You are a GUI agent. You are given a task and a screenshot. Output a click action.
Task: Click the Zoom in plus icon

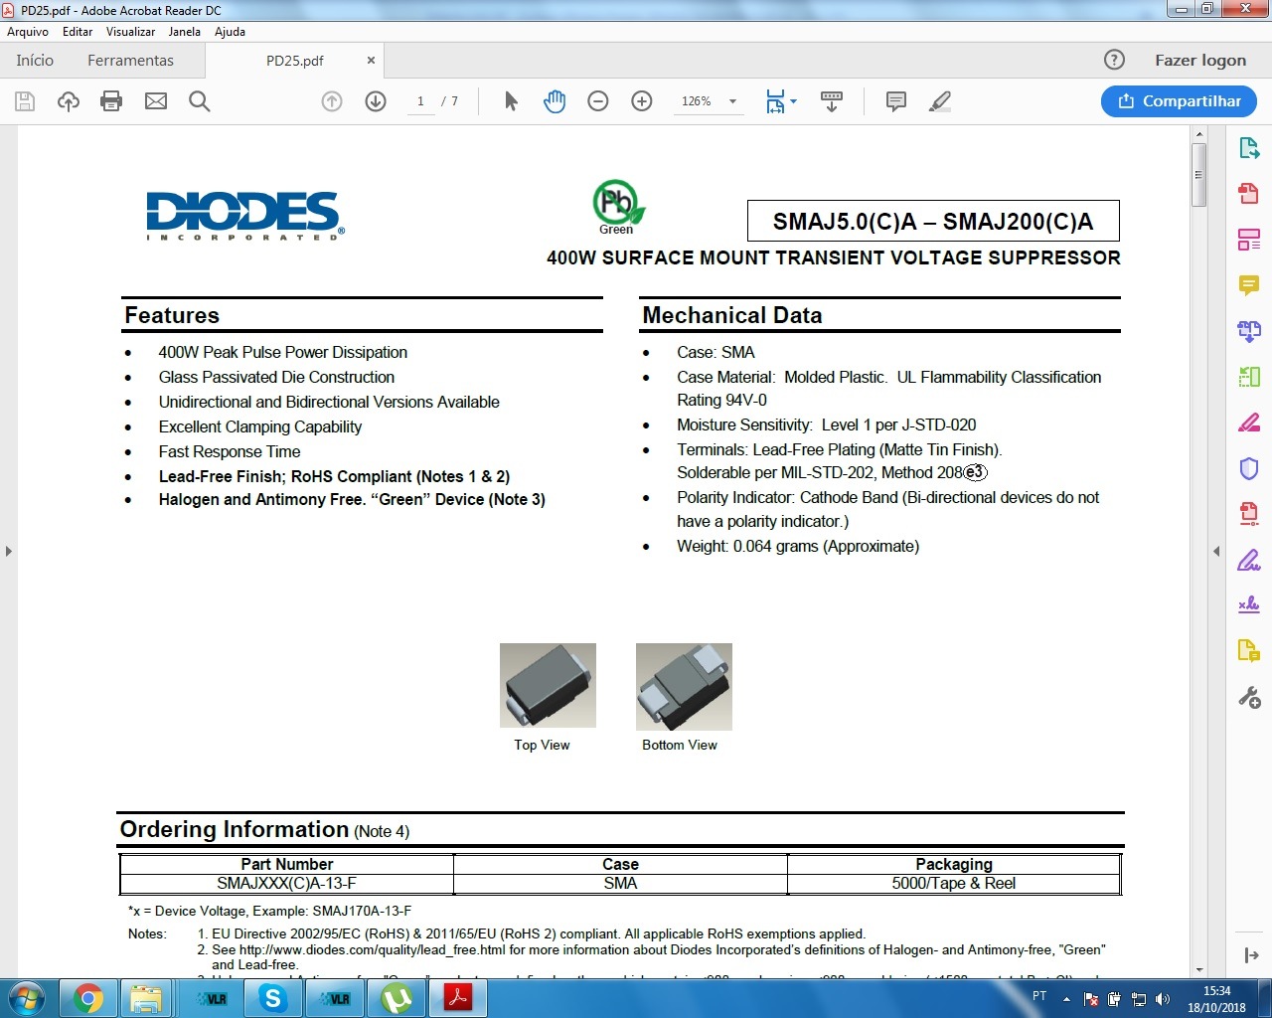(642, 101)
